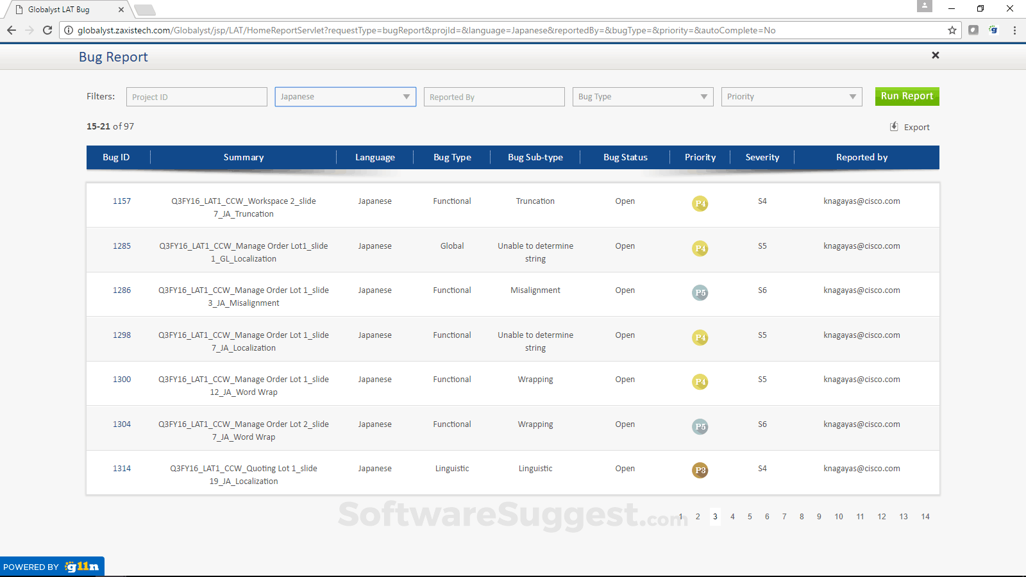Focus the Reported By input field
1026x577 pixels.
pyautogui.click(x=494, y=97)
